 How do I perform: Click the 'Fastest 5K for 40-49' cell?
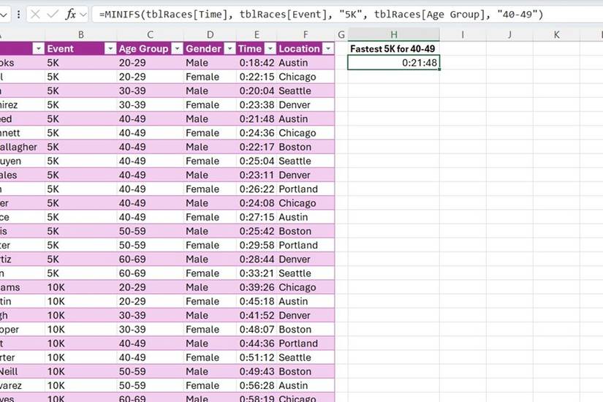(394, 48)
